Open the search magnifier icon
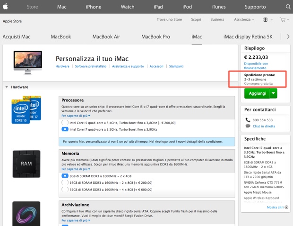The width and height of the screenshot is (293, 226). (288, 7)
